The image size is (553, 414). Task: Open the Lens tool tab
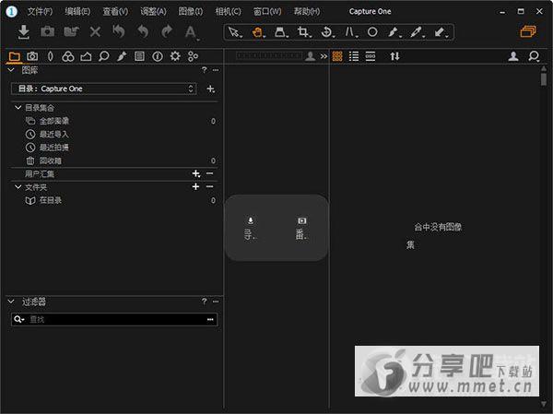[50, 56]
